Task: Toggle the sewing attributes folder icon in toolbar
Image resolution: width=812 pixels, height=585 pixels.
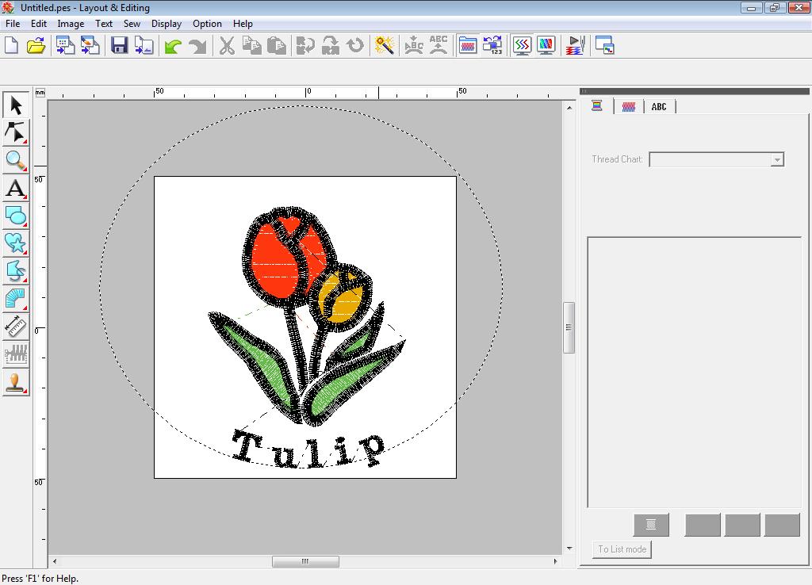Action: [468, 45]
